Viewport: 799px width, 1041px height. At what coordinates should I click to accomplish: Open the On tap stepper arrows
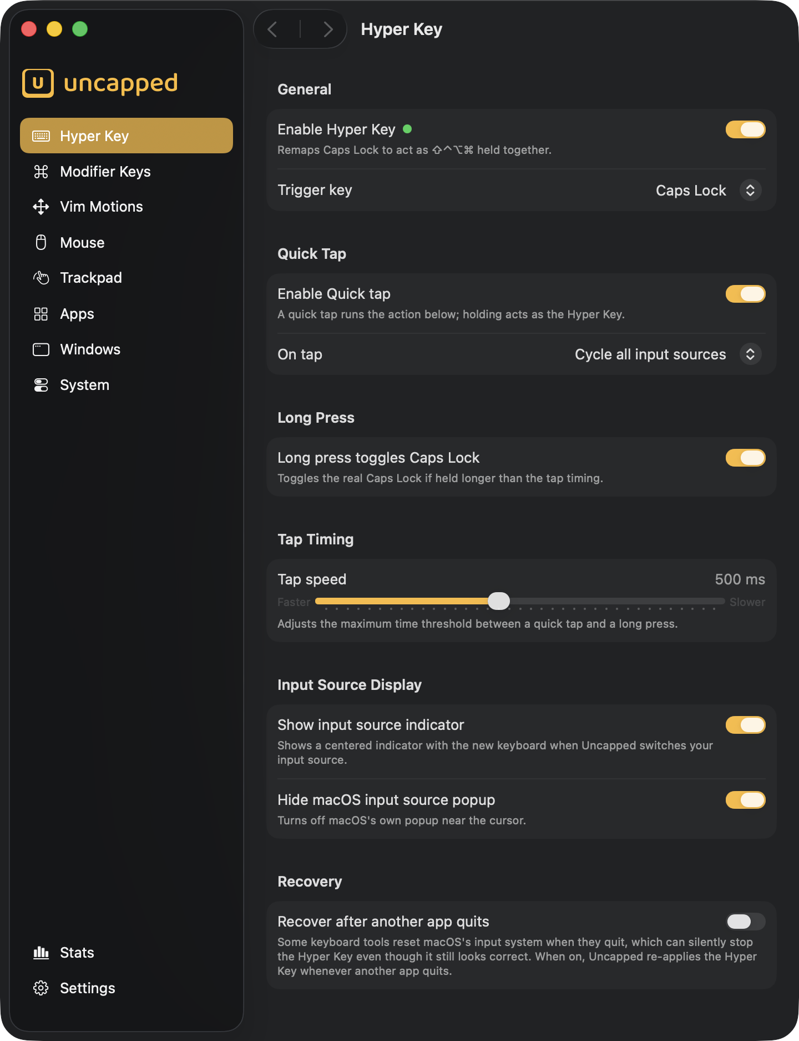(x=750, y=354)
